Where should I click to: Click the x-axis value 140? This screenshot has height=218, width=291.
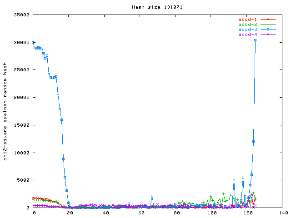pos(283,213)
